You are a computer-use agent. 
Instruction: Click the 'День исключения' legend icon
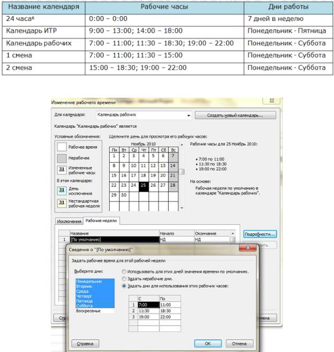click(62, 191)
